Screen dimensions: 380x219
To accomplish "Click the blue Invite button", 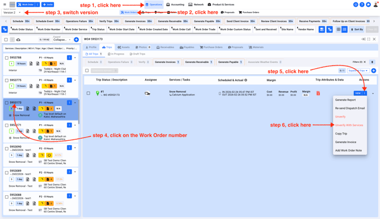I will 48,5.
